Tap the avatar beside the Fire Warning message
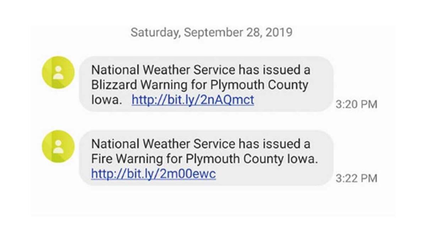 pyautogui.click(x=58, y=146)
